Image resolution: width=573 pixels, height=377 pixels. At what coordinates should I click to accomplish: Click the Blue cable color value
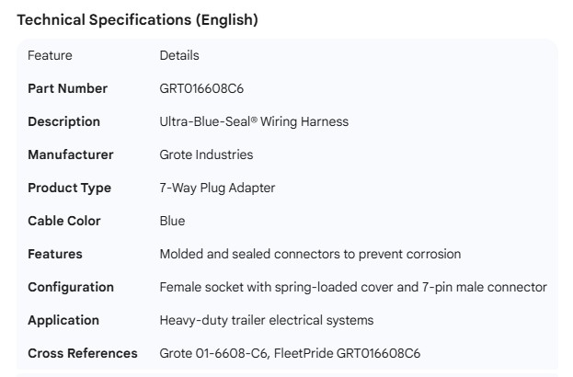click(x=172, y=221)
